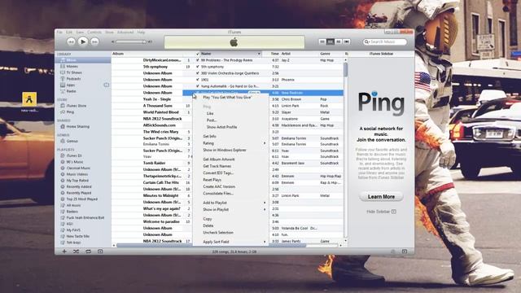
Task: Toggle repeat in the bottom bar
Action: 88,251
